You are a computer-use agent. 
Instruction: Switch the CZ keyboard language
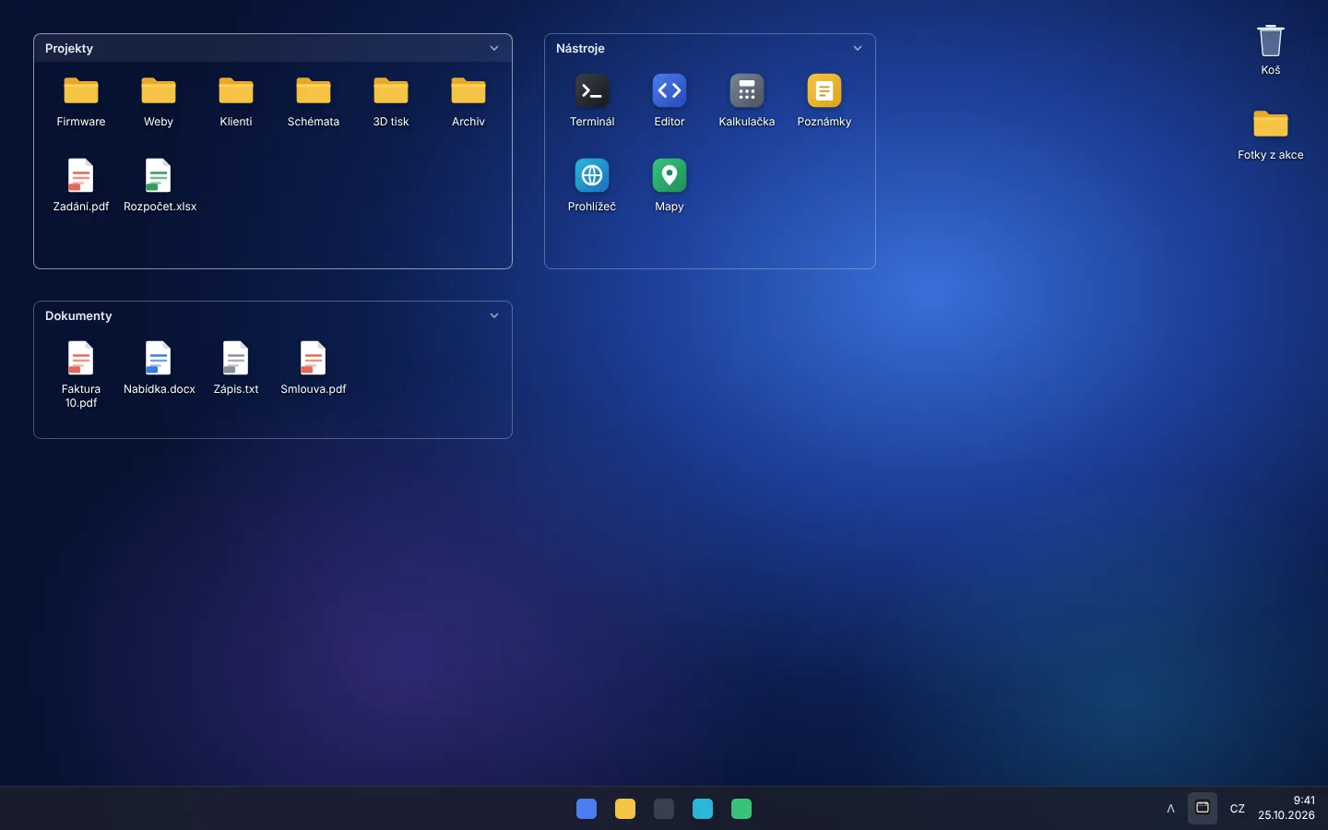coord(1238,809)
